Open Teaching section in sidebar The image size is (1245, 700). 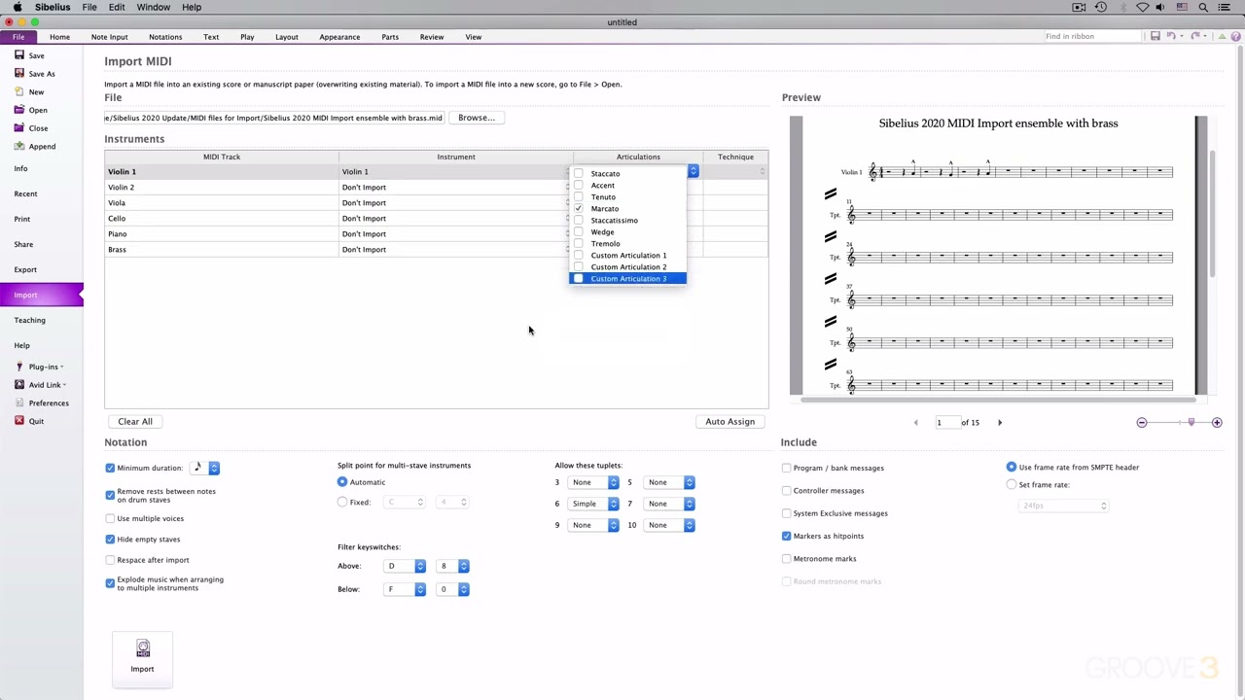click(30, 320)
